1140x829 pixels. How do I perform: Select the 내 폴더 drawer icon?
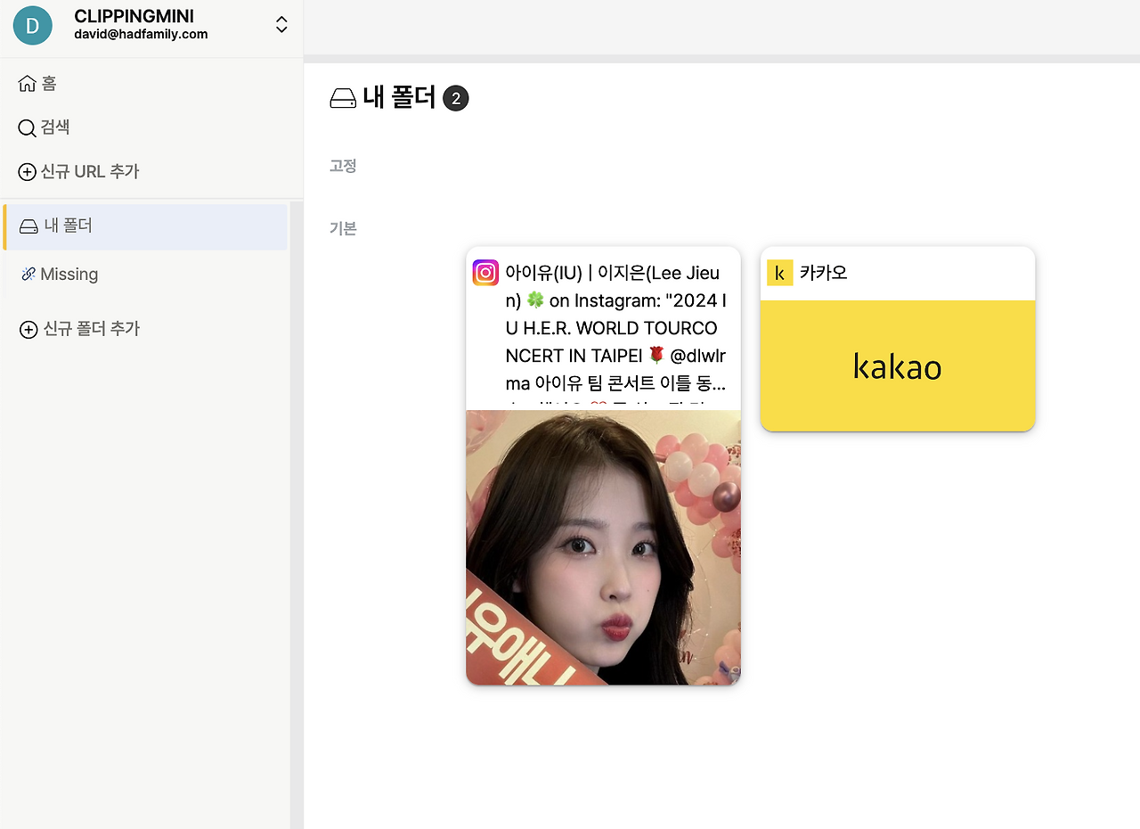click(x=27, y=226)
